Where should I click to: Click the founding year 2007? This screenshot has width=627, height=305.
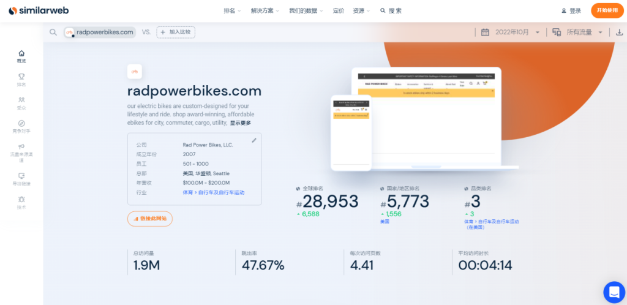tap(189, 154)
